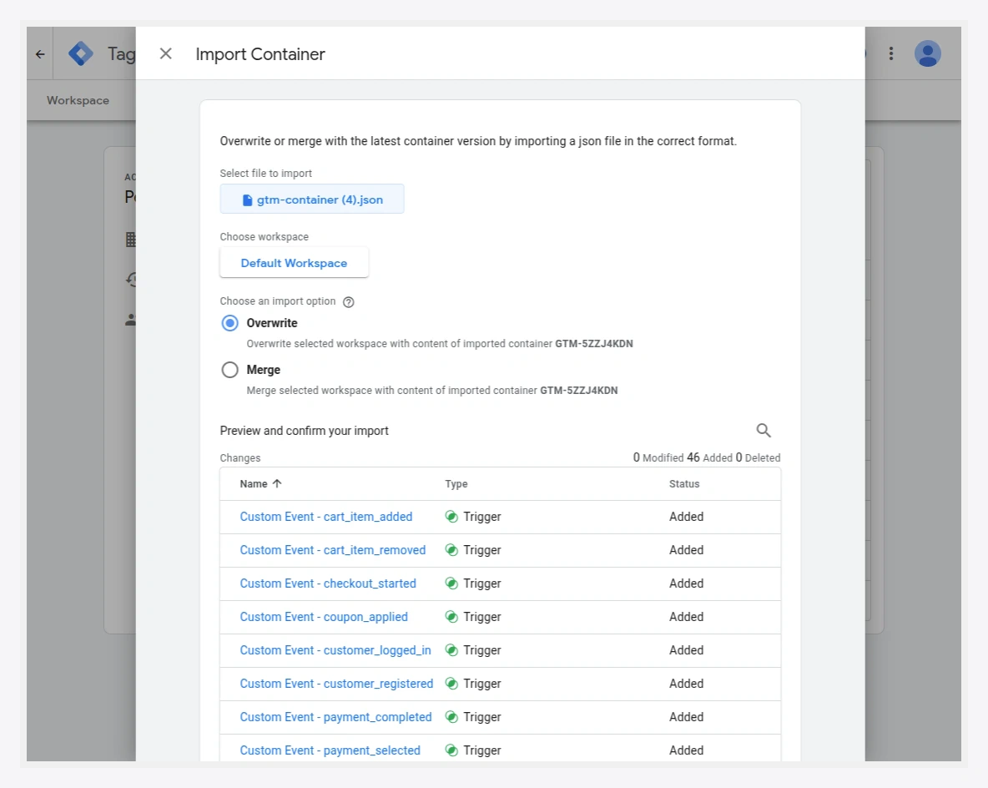Click Trigger type text in coupon_applied row

point(482,617)
